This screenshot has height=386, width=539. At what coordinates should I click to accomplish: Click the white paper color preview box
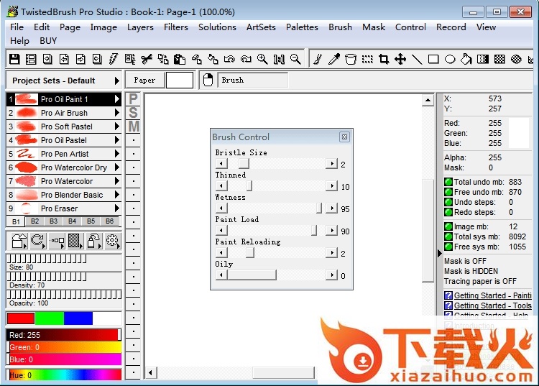tap(180, 81)
